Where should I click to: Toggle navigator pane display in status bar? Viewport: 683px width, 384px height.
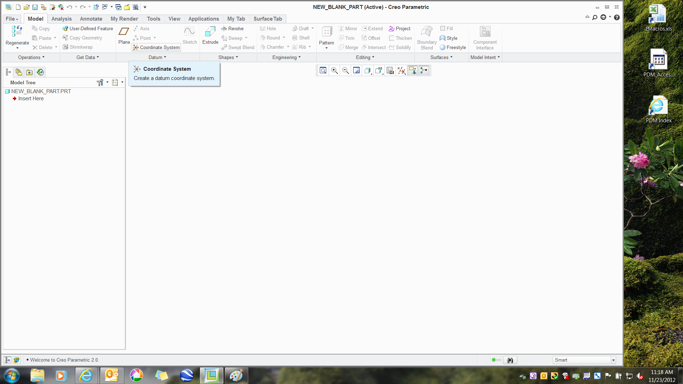click(x=7, y=360)
